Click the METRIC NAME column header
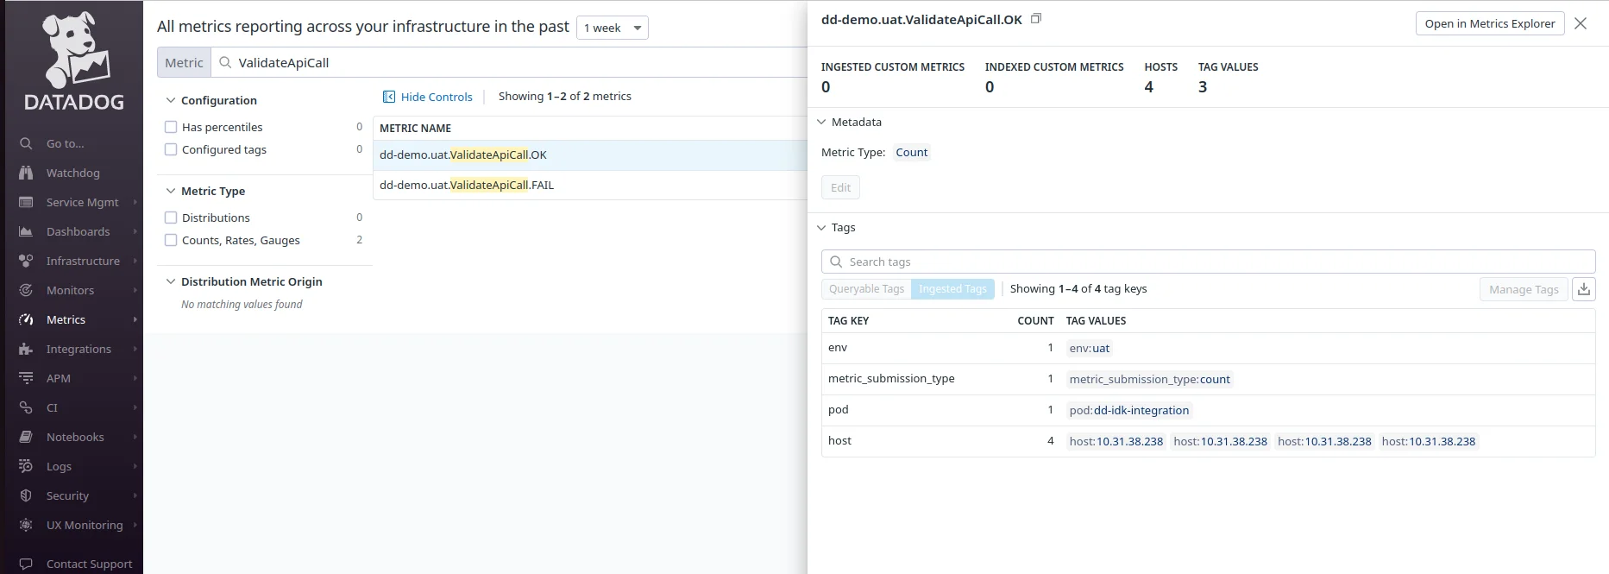Image resolution: width=1609 pixels, height=574 pixels. pos(415,128)
